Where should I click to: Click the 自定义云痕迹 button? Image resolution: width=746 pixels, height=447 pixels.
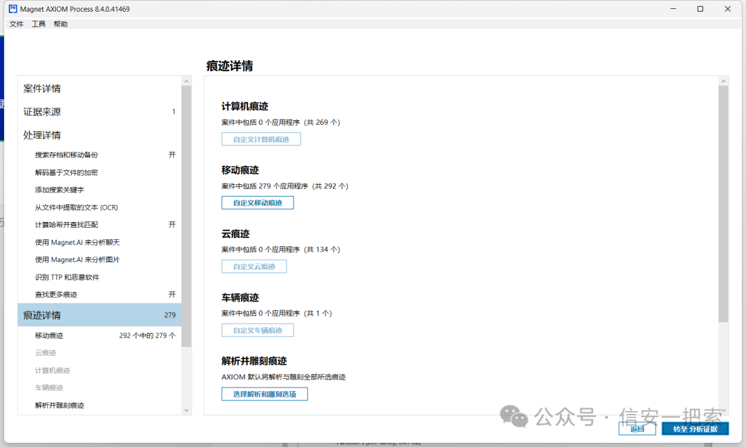[x=254, y=266]
